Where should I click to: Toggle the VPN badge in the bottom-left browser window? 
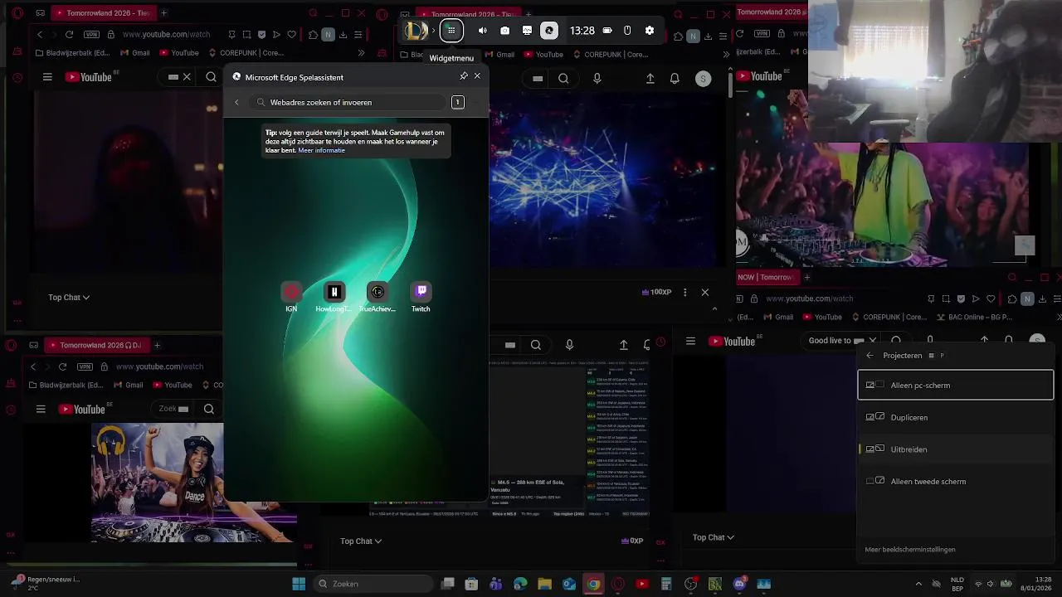(x=85, y=366)
